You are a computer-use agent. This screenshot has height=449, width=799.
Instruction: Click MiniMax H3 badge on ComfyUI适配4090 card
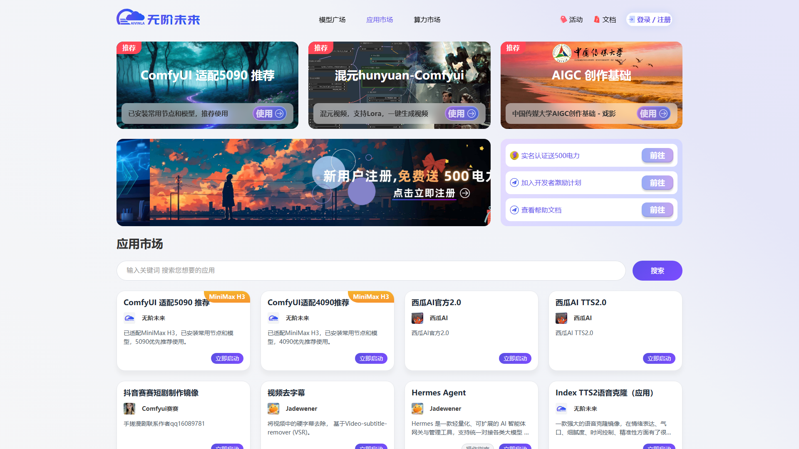pos(371,296)
